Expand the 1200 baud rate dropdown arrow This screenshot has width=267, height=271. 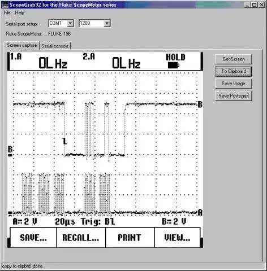pos(107,23)
